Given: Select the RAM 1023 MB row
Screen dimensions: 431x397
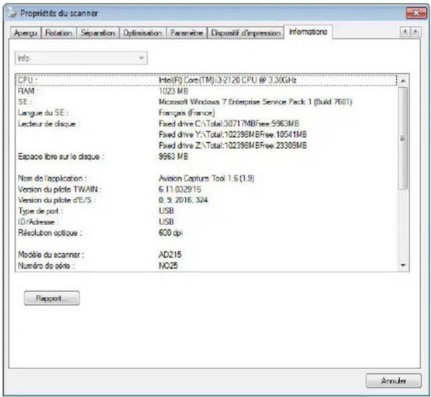Looking at the screenshot, I should pyautogui.click(x=207, y=91).
